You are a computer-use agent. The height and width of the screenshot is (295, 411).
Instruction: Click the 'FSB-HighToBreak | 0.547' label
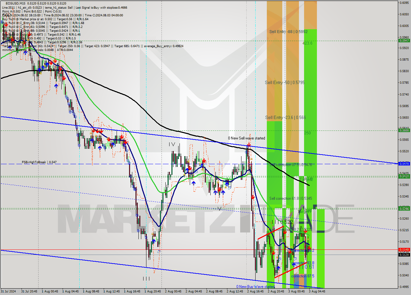click(x=39, y=162)
